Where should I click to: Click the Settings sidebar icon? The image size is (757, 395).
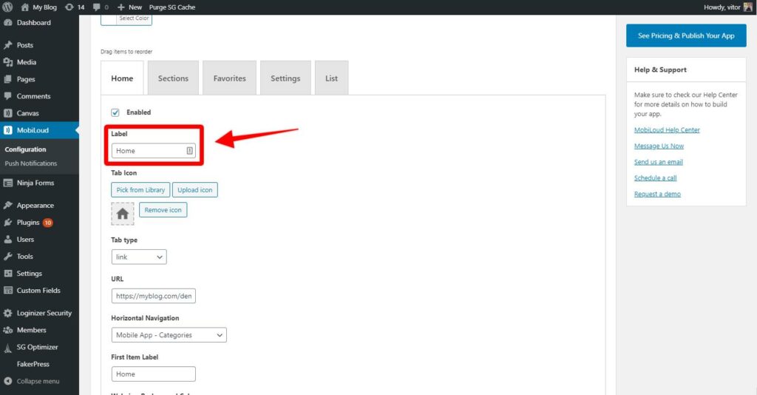[7, 273]
